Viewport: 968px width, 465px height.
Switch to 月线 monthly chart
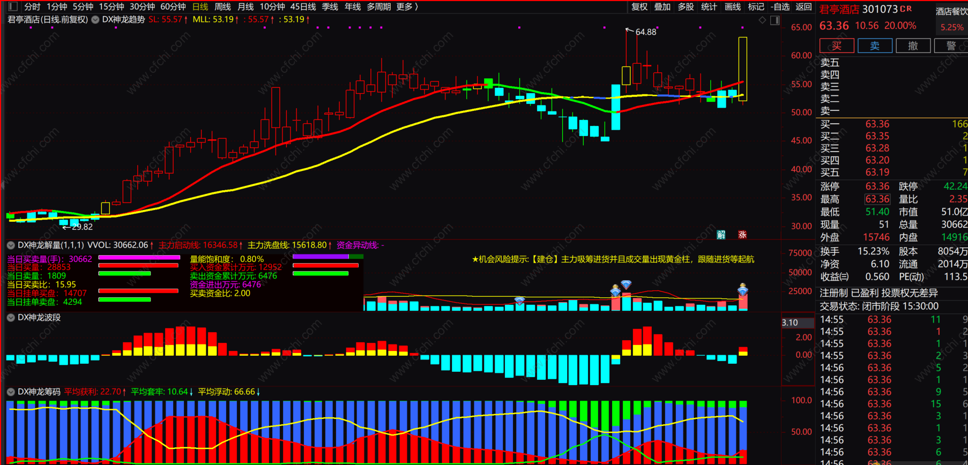[245, 6]
